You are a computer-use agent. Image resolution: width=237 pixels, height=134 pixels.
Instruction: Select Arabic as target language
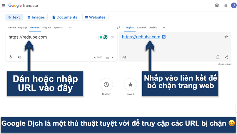point(153,28)
